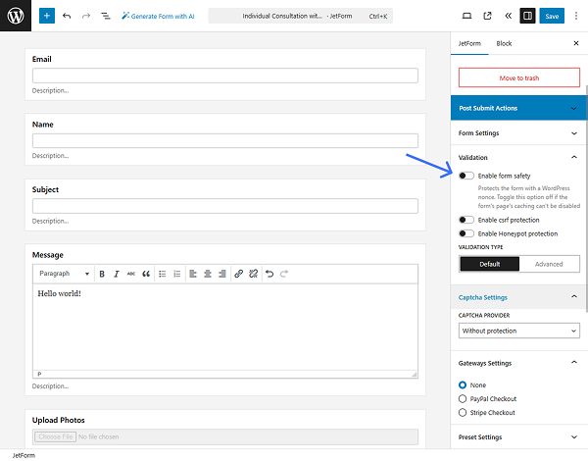Choose Default validation type
The height and width of the screenshot is (461, 588).
[489, 264]
